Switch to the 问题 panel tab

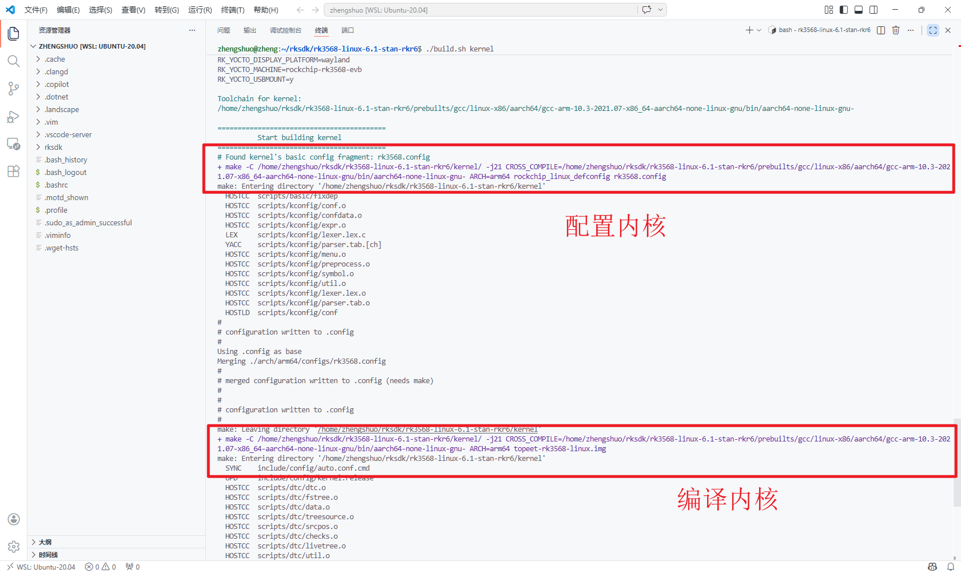click(x=224, y=30)
